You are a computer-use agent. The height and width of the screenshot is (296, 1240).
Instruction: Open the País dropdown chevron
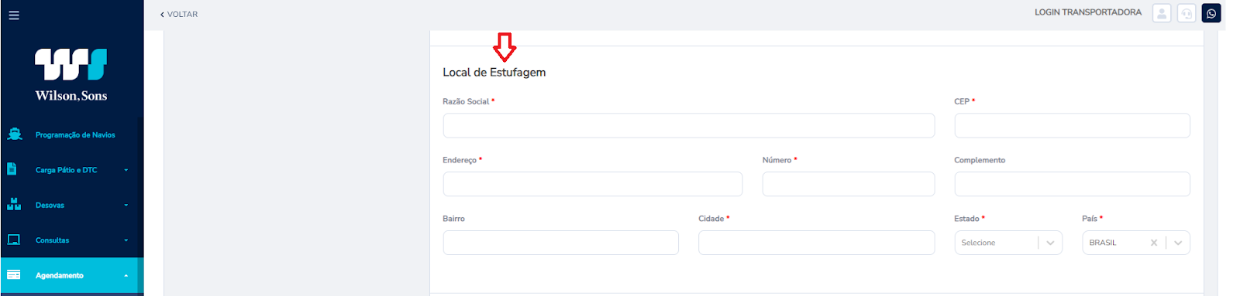(x=1178, y=243)
